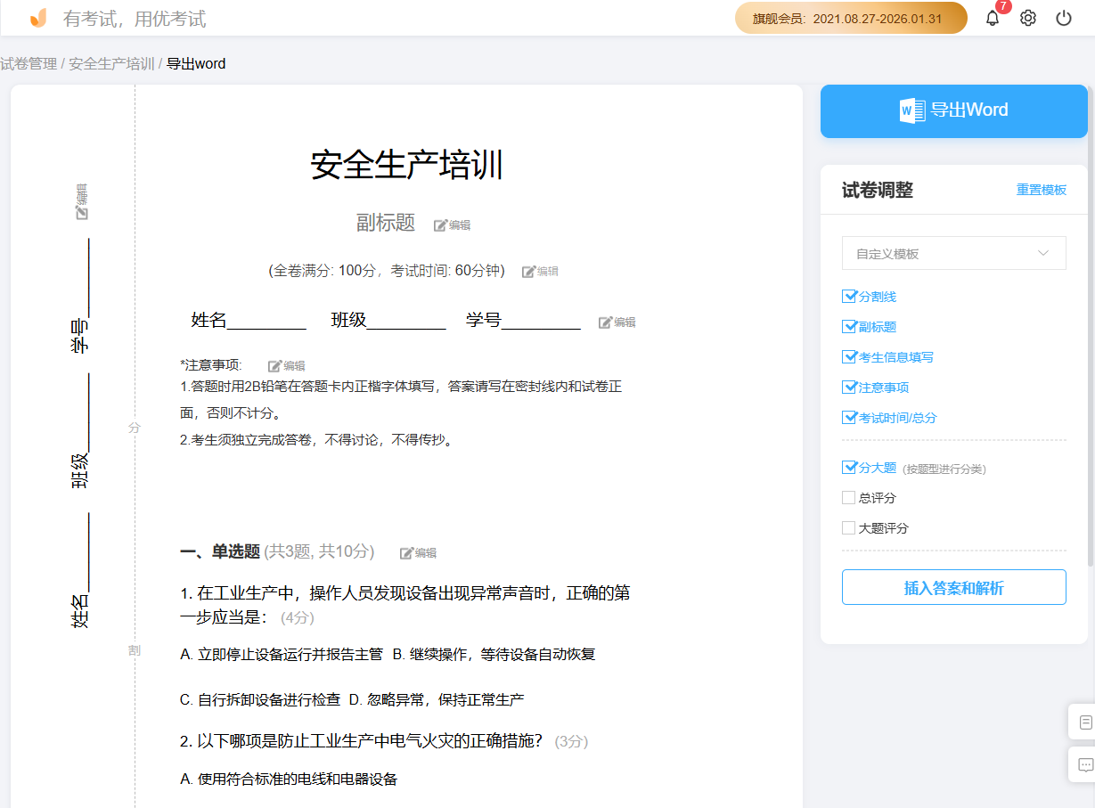Screen dimensions: 1095x808
Task: Enable the 总评分 checkbox
Action: 847,497
